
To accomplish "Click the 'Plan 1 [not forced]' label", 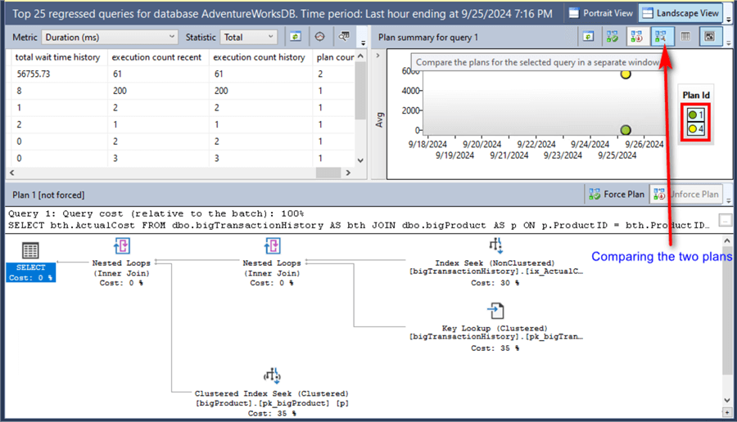I will (x=48, y=195).
